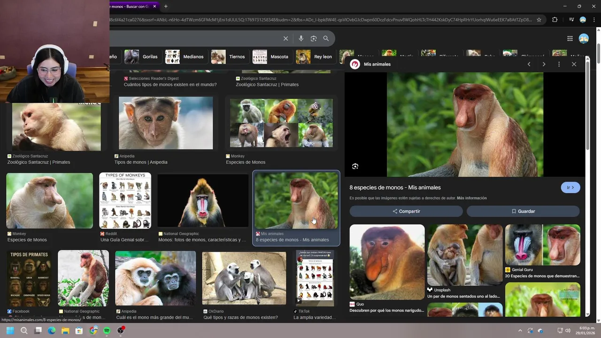The image size is (601, 338).
Task: Open 'Cuántos tipos de monos existen en el mundo?'
Action: click(170, 84)
